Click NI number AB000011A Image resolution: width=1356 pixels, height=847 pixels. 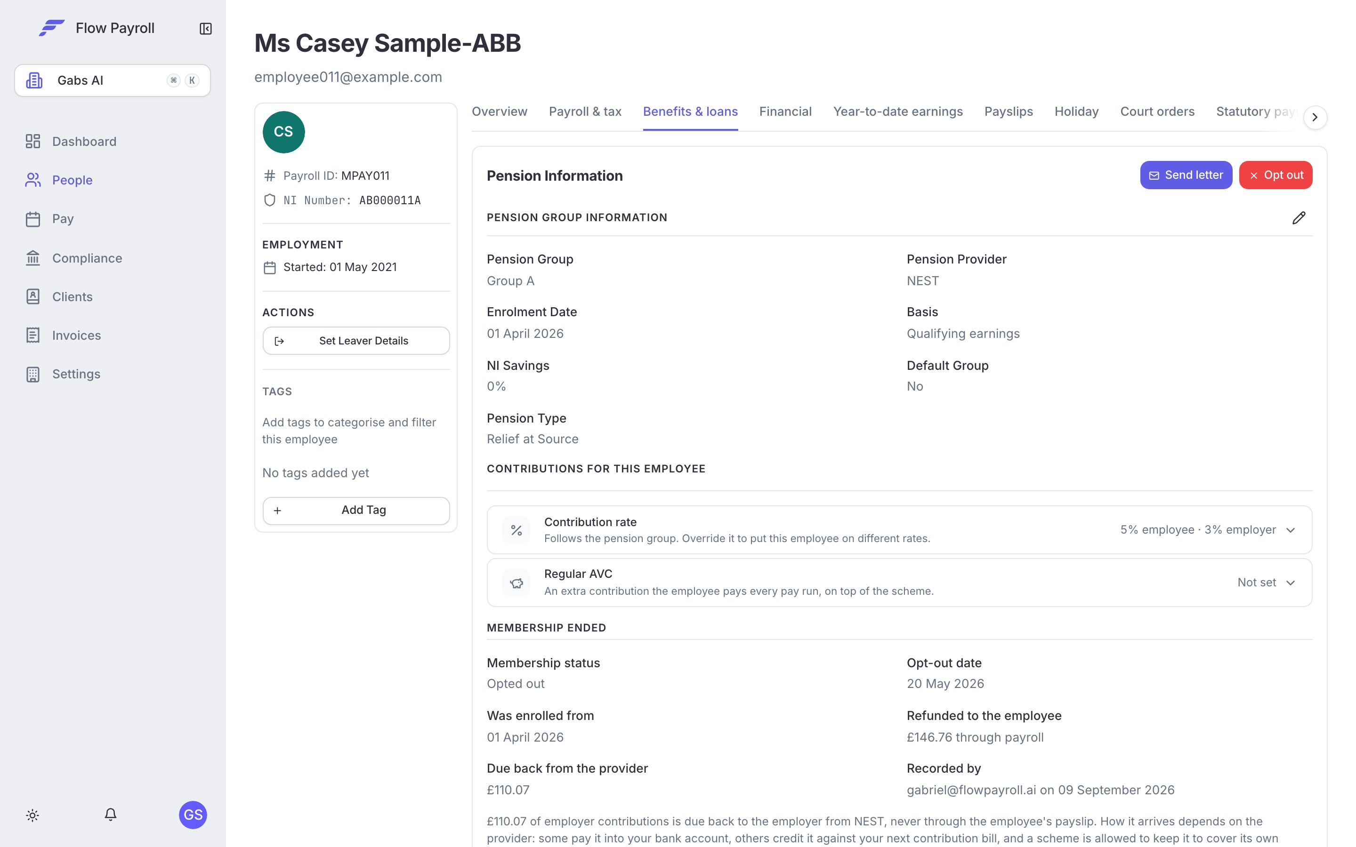pos(390,200)
